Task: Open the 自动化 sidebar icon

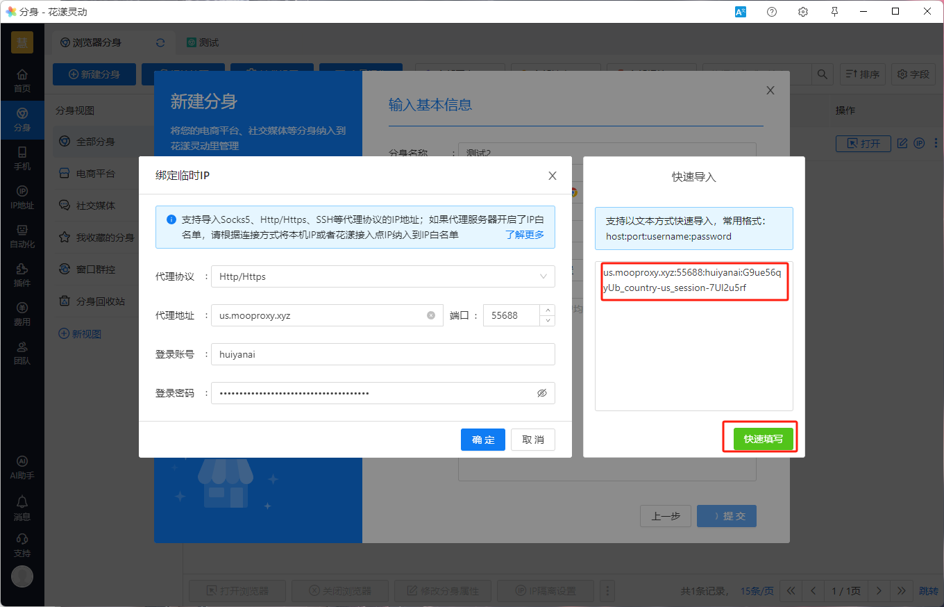Action: click(22, 236)
